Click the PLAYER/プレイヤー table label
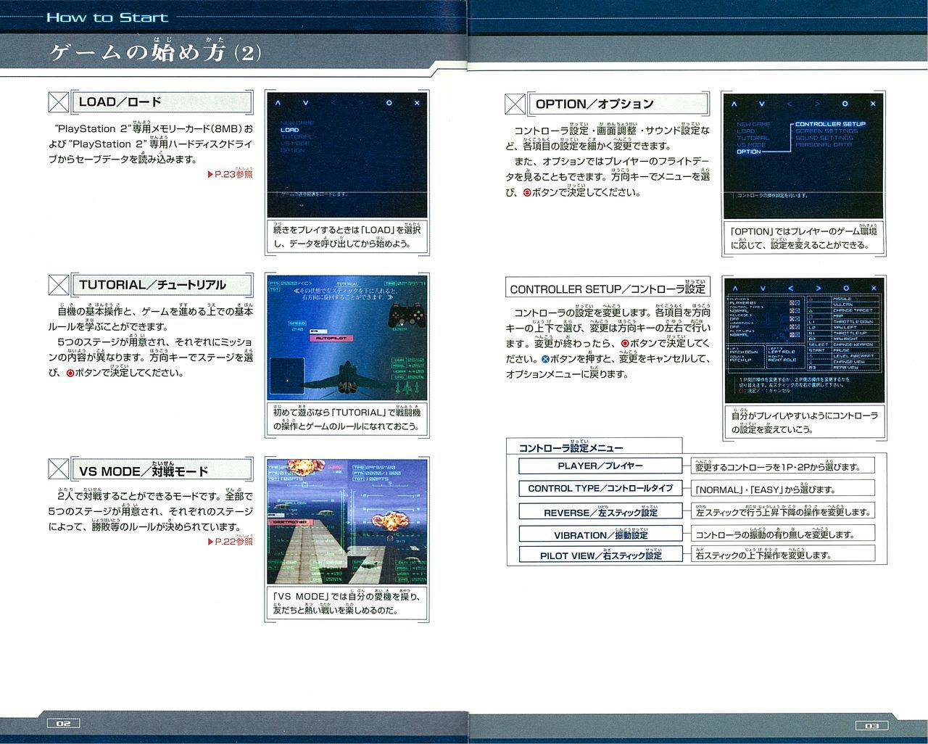This screenshot has width=928, height=744. click(600, 466)
